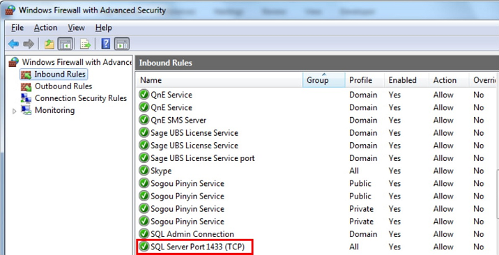Image resolution: width=499 pixels, height=255 pixels.
Task: Click Enabled Yes in QnE SMS Server row
Action: click(394, 121)
